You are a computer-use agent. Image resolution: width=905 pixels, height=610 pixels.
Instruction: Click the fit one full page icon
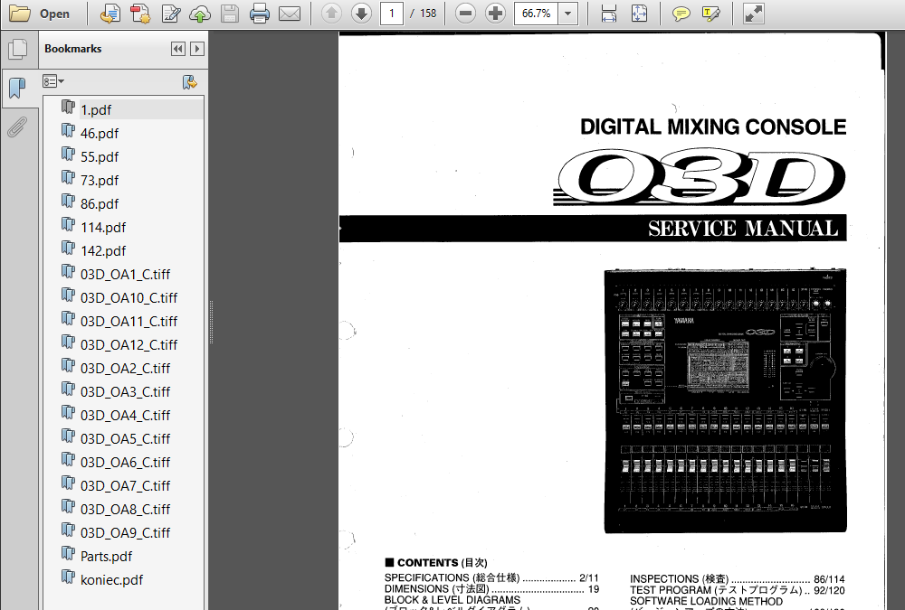tap(639, 14)
